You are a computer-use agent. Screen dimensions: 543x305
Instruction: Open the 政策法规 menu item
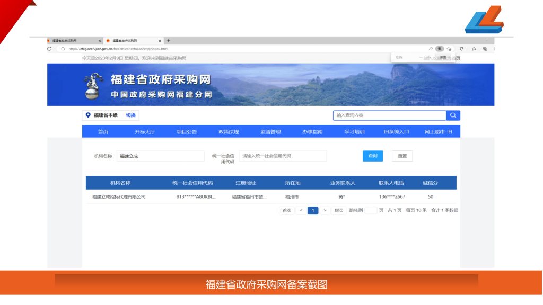point(229,132)
